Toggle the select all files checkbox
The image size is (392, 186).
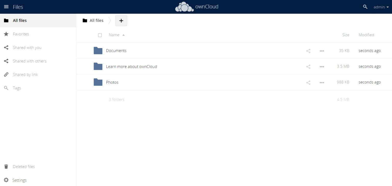pos(100,35)
